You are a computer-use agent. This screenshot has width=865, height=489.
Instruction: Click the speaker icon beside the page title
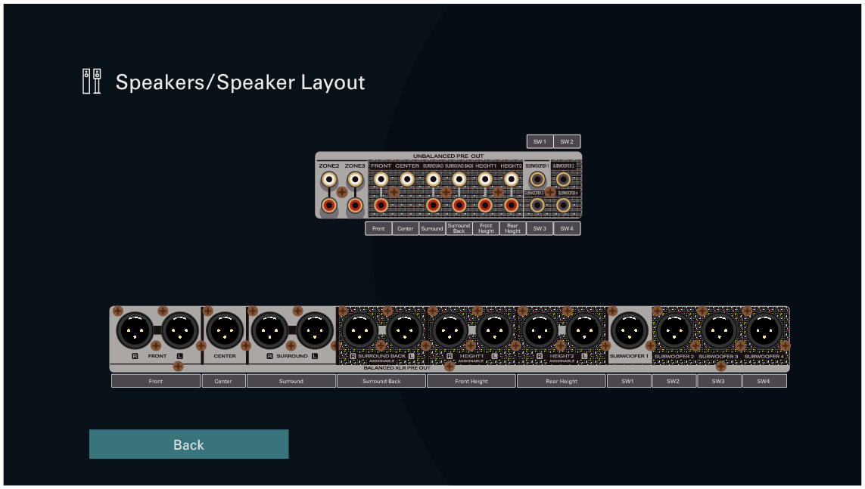(x=91, y=82)
